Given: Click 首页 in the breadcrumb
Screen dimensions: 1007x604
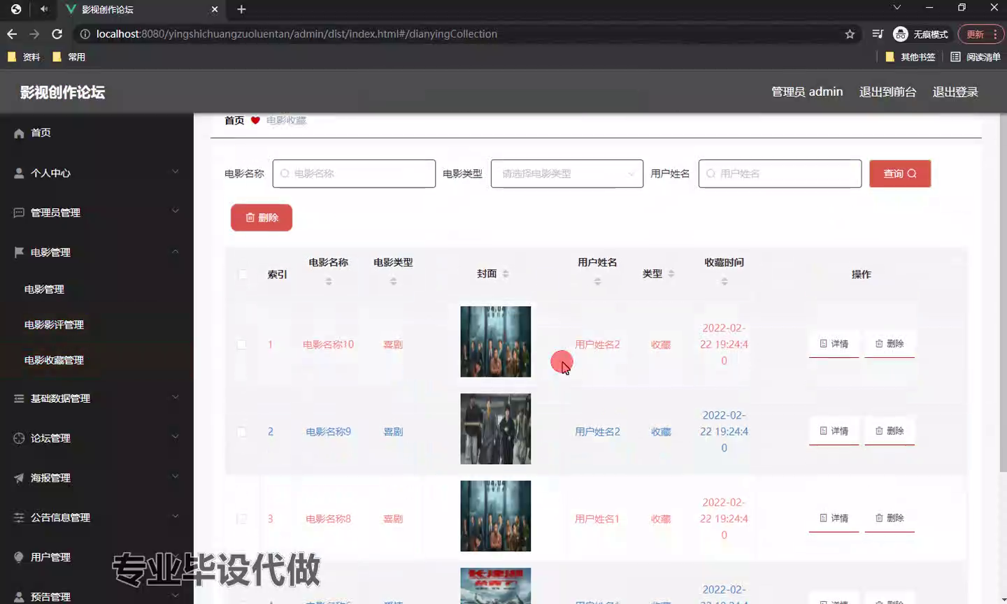Looking at the screenshot, I should (234, 120).
